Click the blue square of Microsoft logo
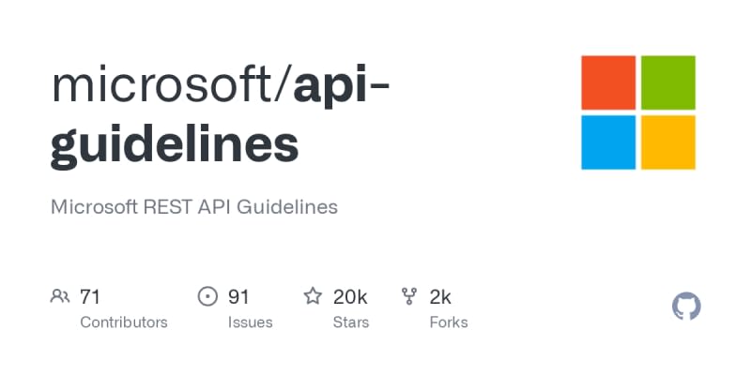Image resolution: width=751 pixels, height=375 pixels. click(x=608, y=142)
